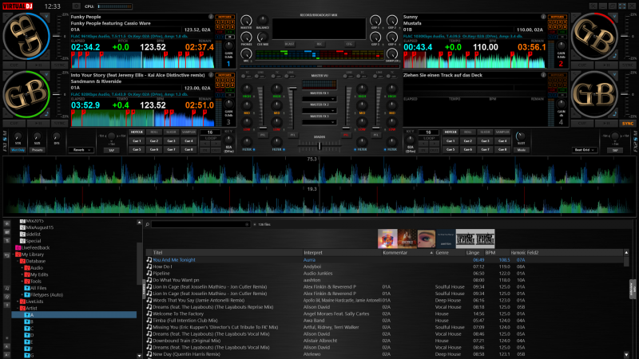The image size is (639, 359).
Task: Toggle the SAMPLER pad mode on left deck
Action: click(x=189, y=132)
